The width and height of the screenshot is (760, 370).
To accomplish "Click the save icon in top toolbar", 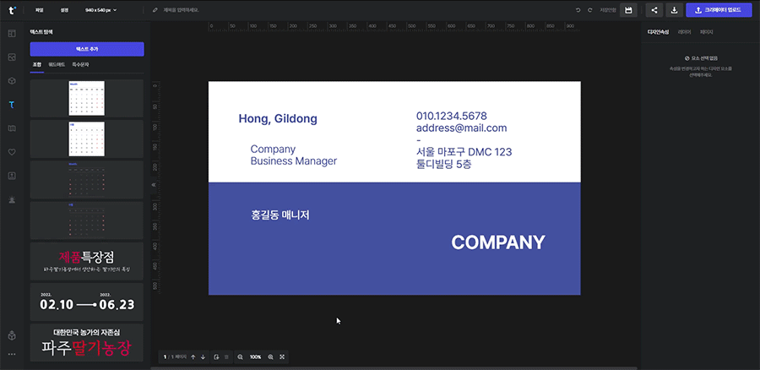I will click(628, 10).
